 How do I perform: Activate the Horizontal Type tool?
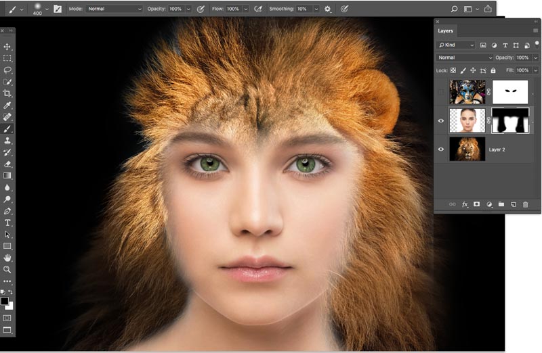7,222
